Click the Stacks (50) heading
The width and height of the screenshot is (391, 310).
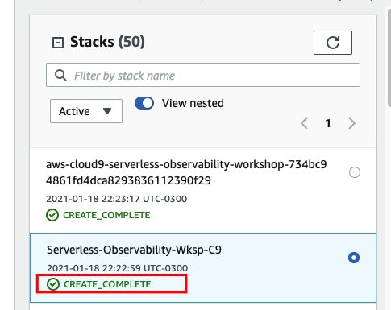(x=107, y=42)
